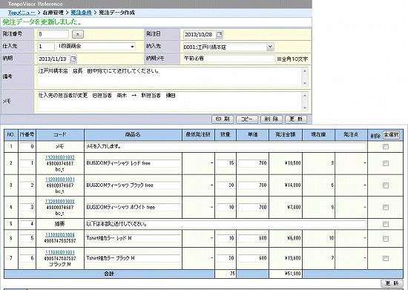Tick delete checkbox for BUSICON レッド free

click(386, 163)
